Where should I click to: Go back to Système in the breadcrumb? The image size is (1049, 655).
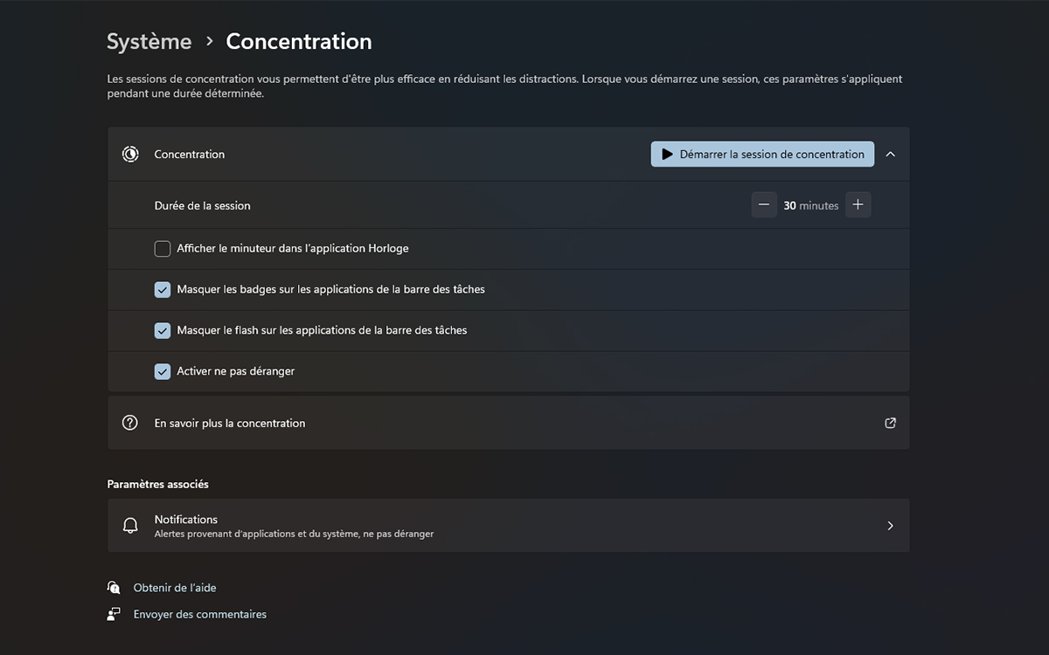149,41
